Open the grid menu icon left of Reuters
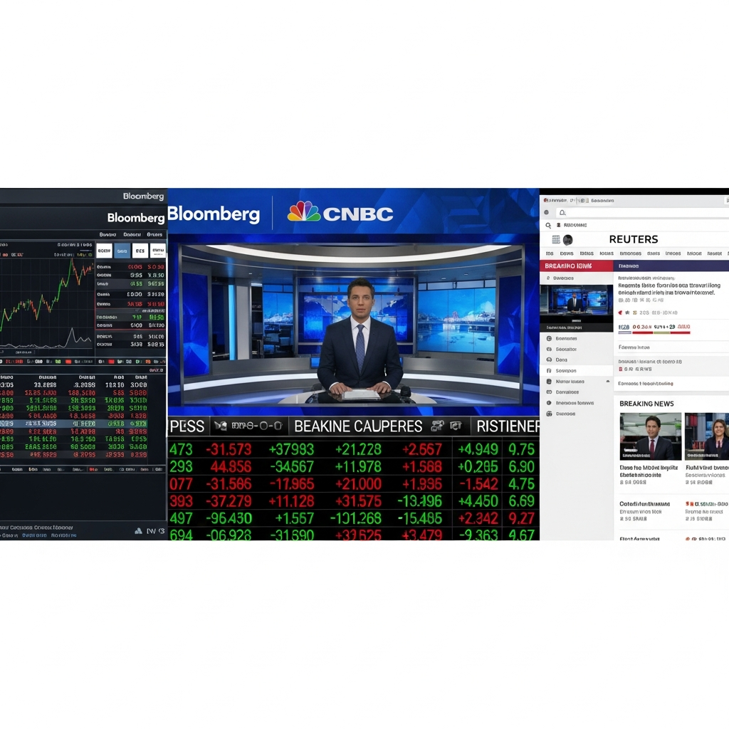The height and width of the screenshot is (729, 729). tap(556, 240)
